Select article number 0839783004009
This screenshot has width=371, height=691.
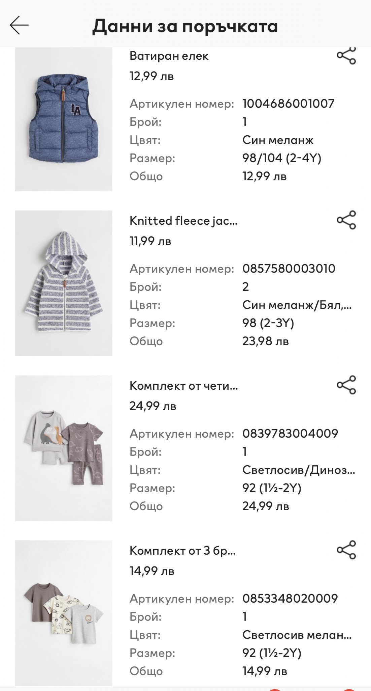pyautogui.click(x=290, y=433)
